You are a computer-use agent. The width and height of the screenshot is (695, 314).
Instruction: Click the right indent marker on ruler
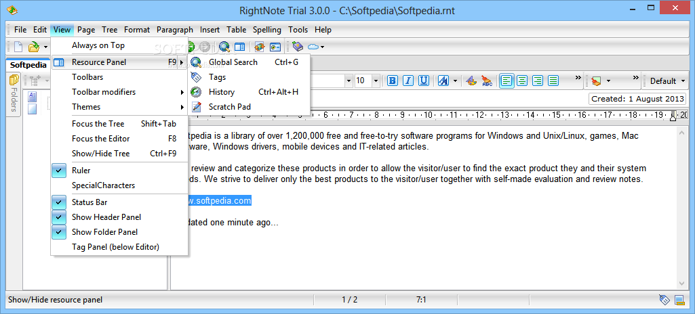pos(673,116)
